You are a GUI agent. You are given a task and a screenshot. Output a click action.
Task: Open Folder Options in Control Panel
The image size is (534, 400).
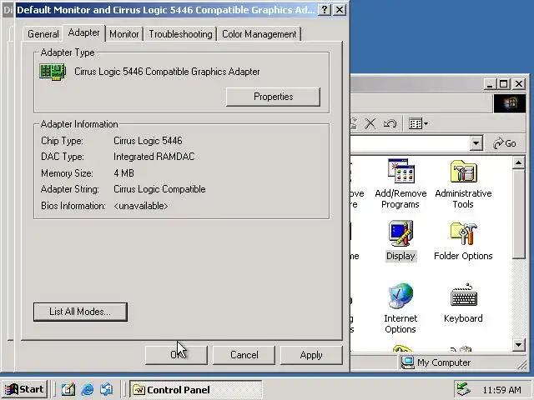pyautogui.click(x=463, y=241)
